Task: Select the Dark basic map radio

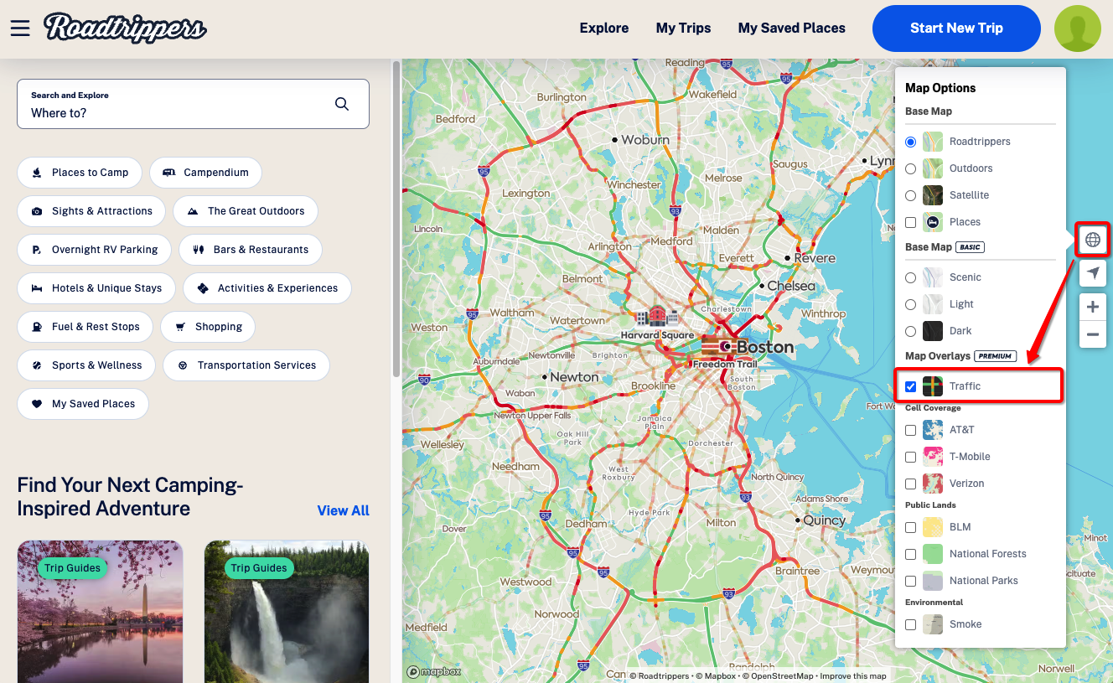Action: point(911,331)
